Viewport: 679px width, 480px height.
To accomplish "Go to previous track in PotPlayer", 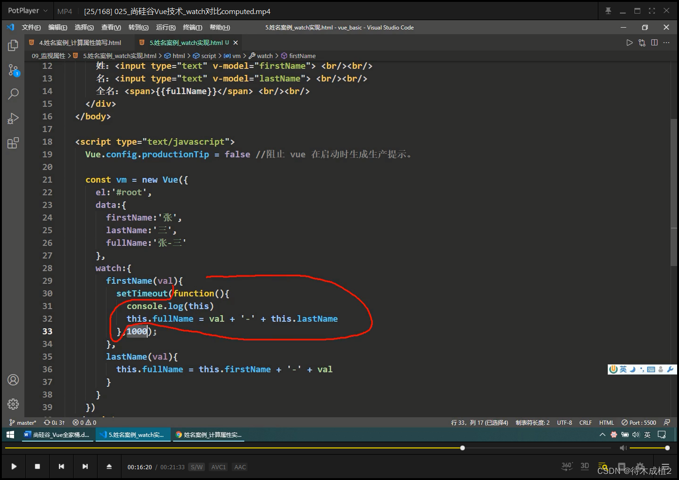I will click(61, 466).
